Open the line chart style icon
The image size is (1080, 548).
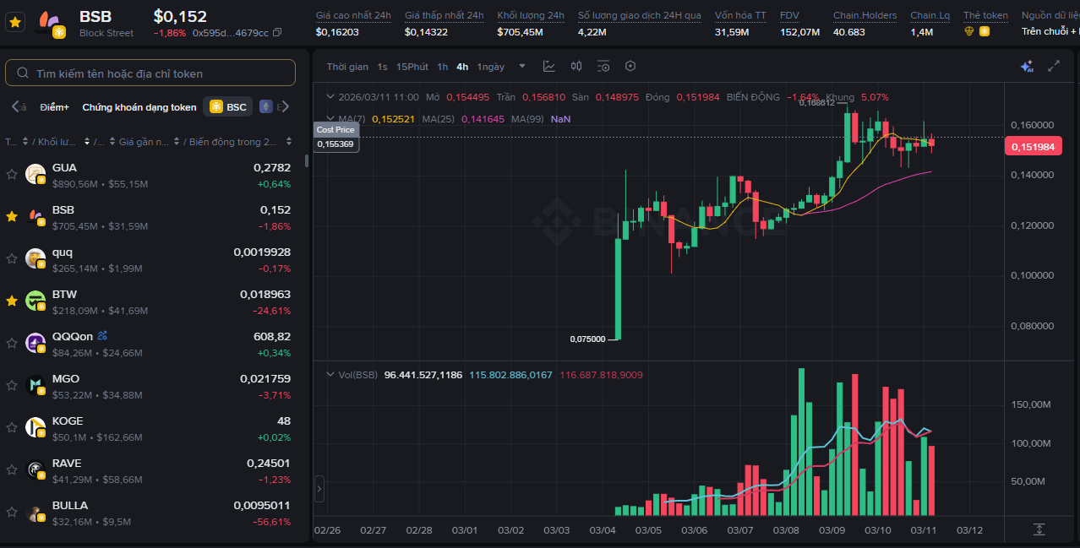click(549, 67)
